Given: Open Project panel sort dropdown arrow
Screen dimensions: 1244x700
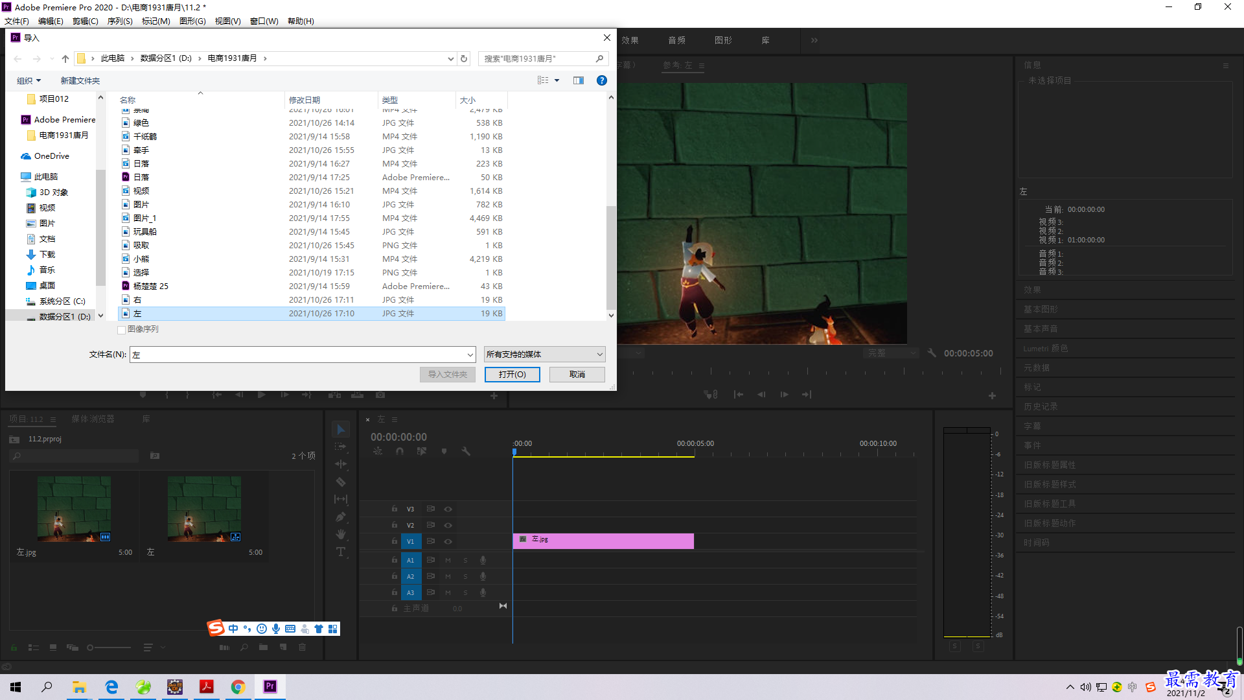Looking at the screenshot, I should click(x=163, y=647).
